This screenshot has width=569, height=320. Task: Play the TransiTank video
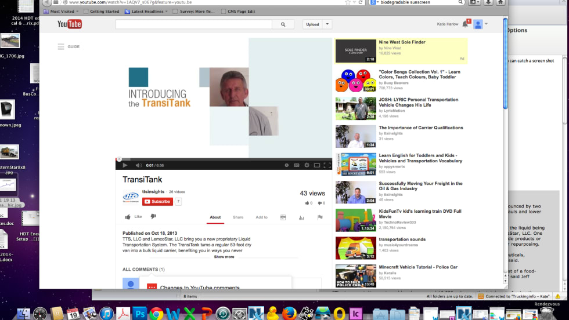click(x=124, y=165)
